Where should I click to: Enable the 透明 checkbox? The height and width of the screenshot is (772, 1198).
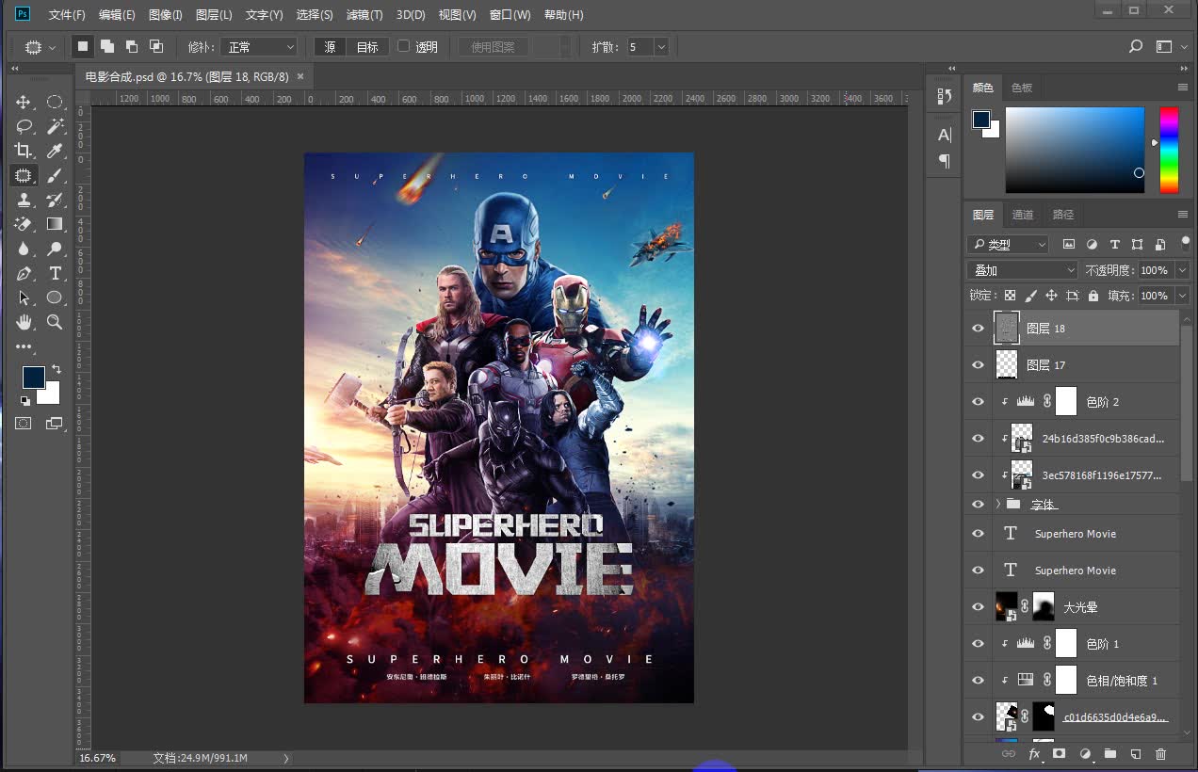(x=404, y=46)
